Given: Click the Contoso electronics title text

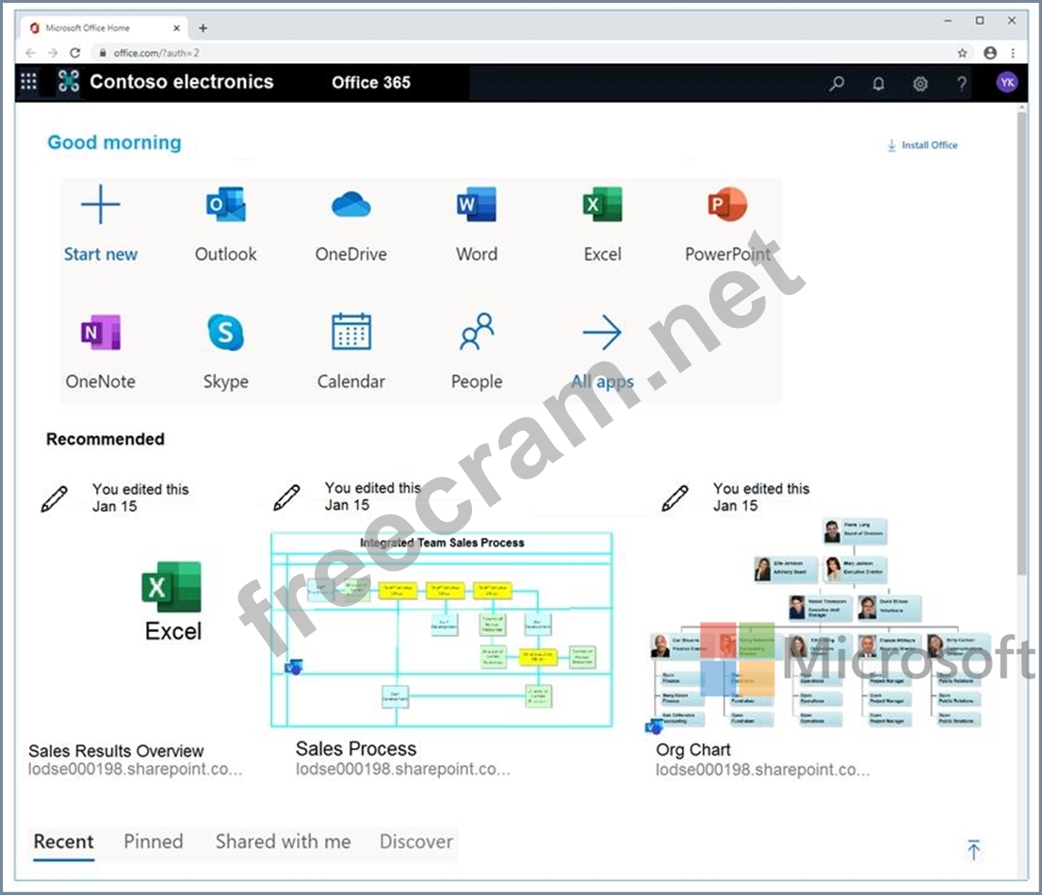Looking at the screenshot, I should tap(182, 82).
